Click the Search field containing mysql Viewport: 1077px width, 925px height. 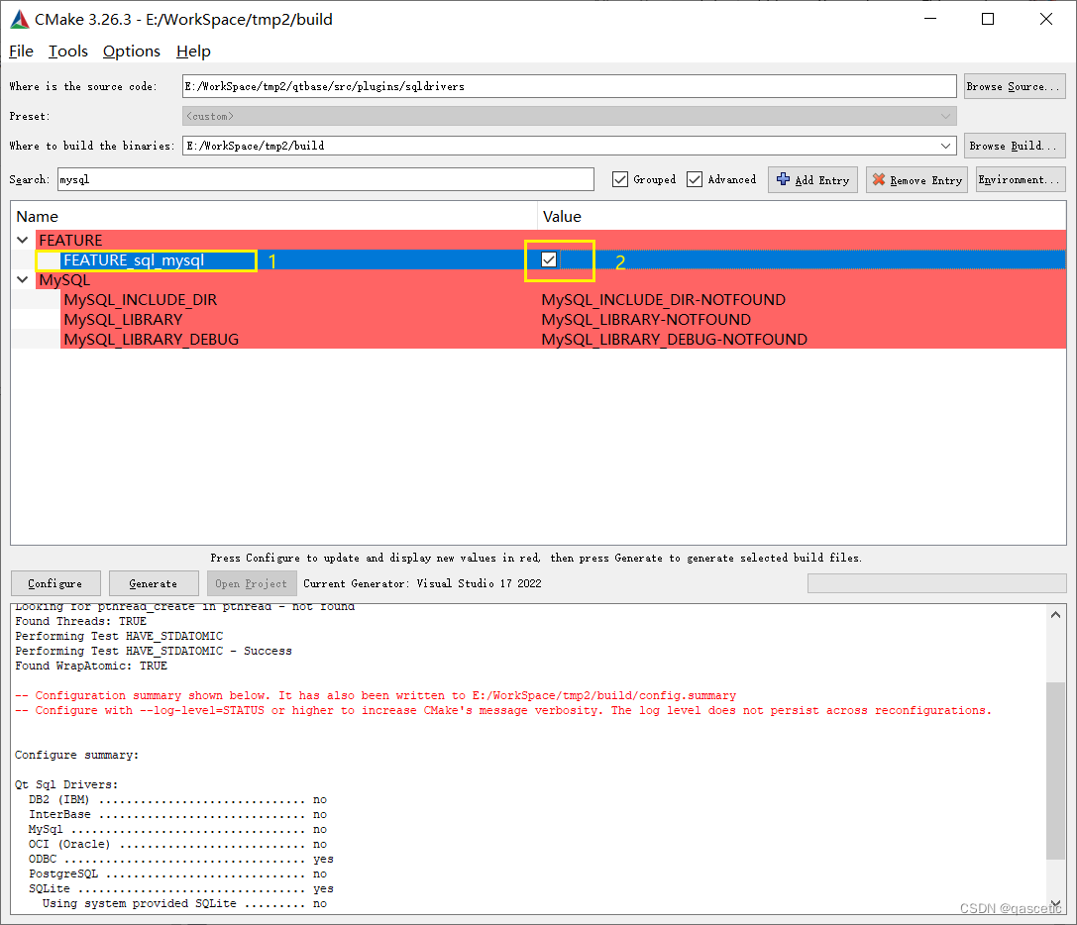tap(326, 179)
